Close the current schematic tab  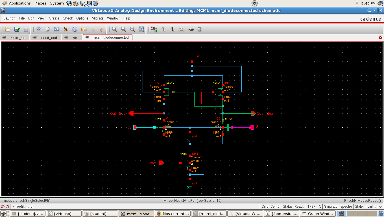380,38
